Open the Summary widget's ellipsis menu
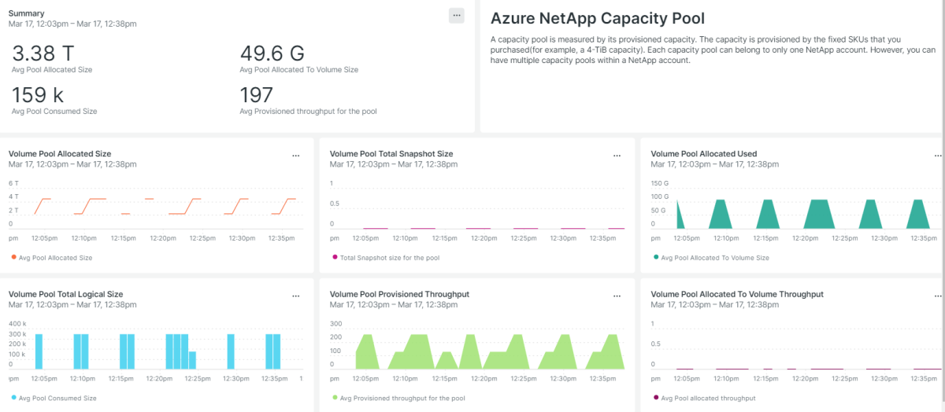Screen dimensions: 945x412 [456, 15]
